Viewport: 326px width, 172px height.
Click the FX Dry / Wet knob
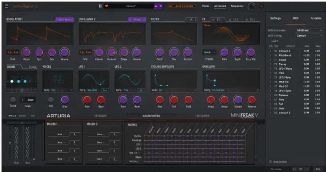[x=250, y=52]
